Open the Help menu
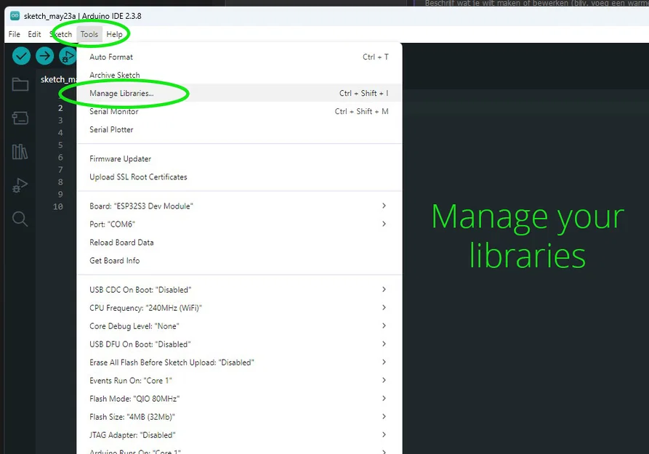 coord(114,34)
